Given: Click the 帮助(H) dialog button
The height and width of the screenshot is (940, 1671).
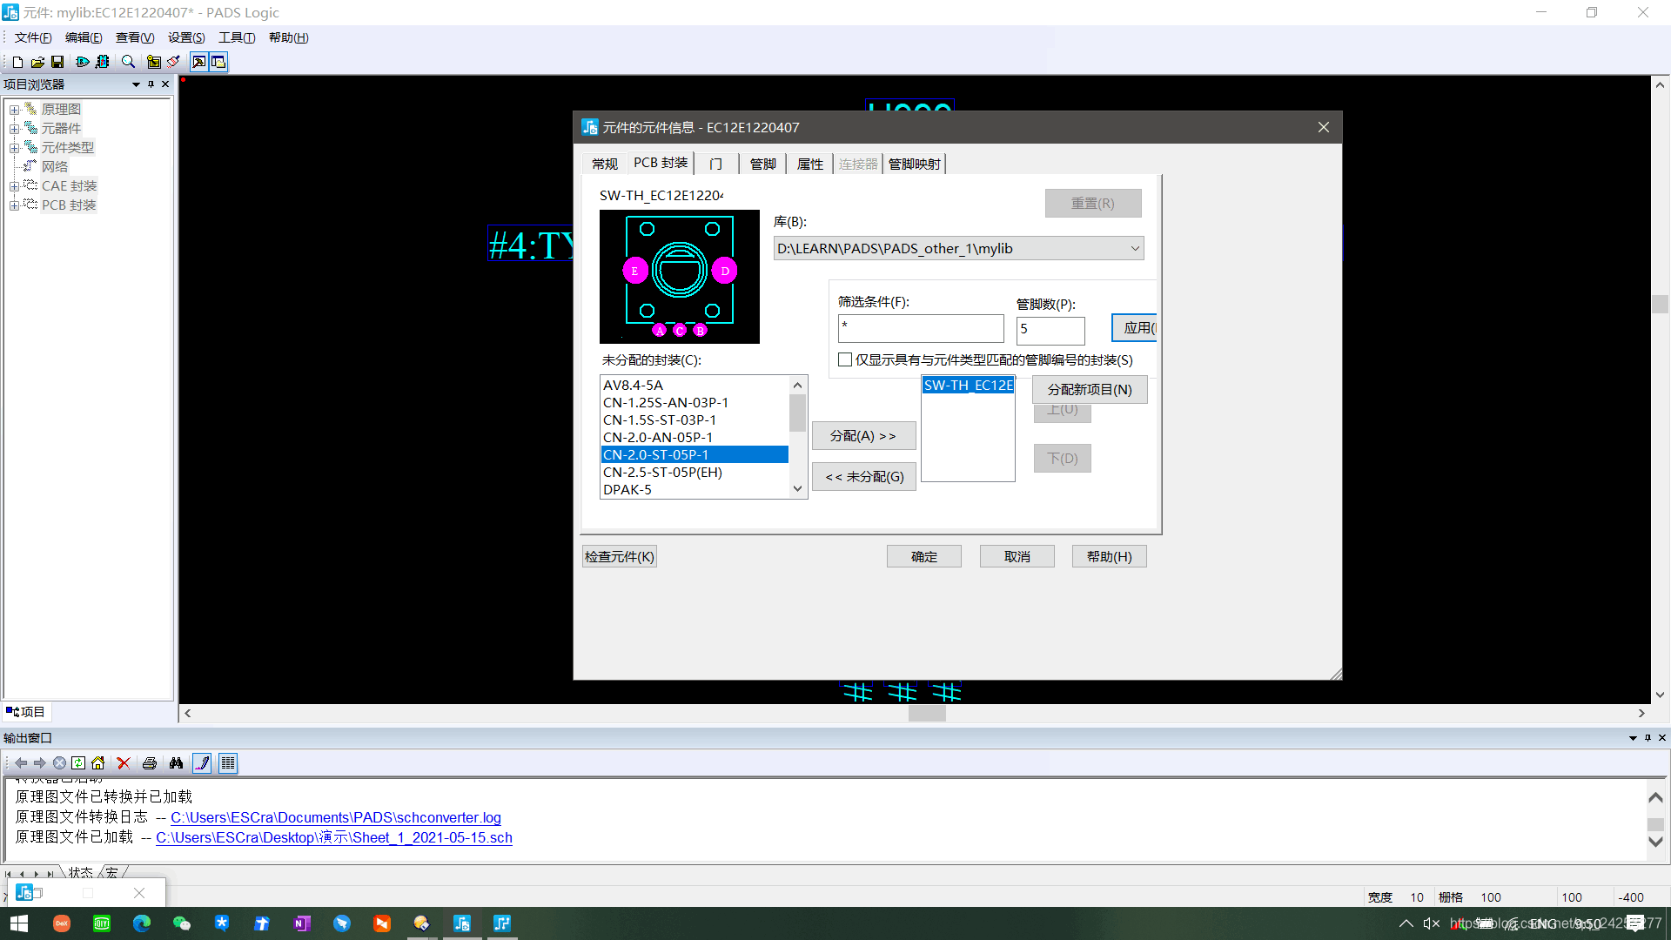Looking at the screenshot, I should click(x=1110, y=557).
